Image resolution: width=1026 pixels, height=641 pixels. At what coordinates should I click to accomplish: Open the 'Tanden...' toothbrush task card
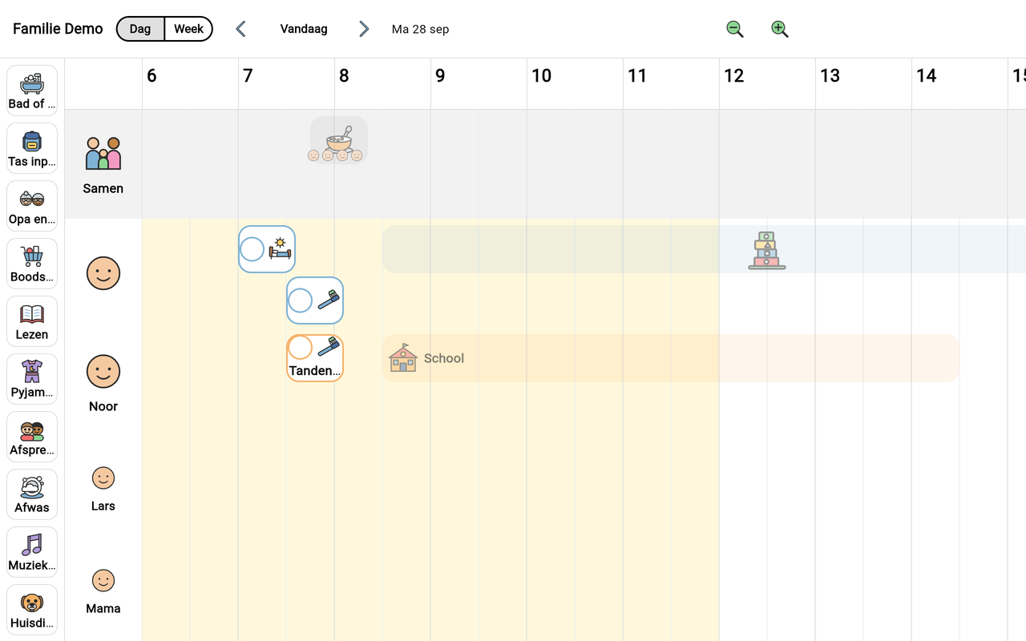tap(315, 358)
